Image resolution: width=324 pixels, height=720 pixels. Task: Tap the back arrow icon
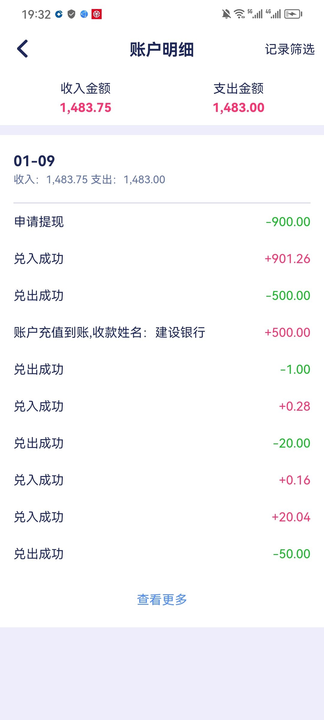23,49
